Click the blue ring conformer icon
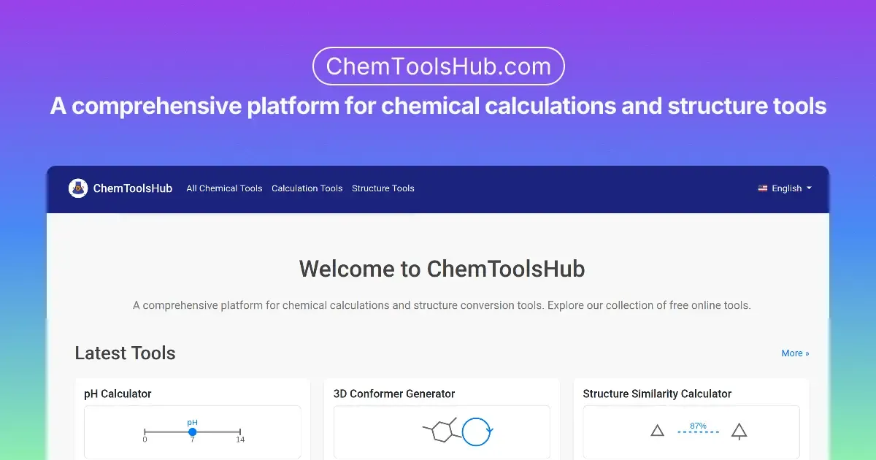Screen dimensions: 876x460 (x=476, y=430)
